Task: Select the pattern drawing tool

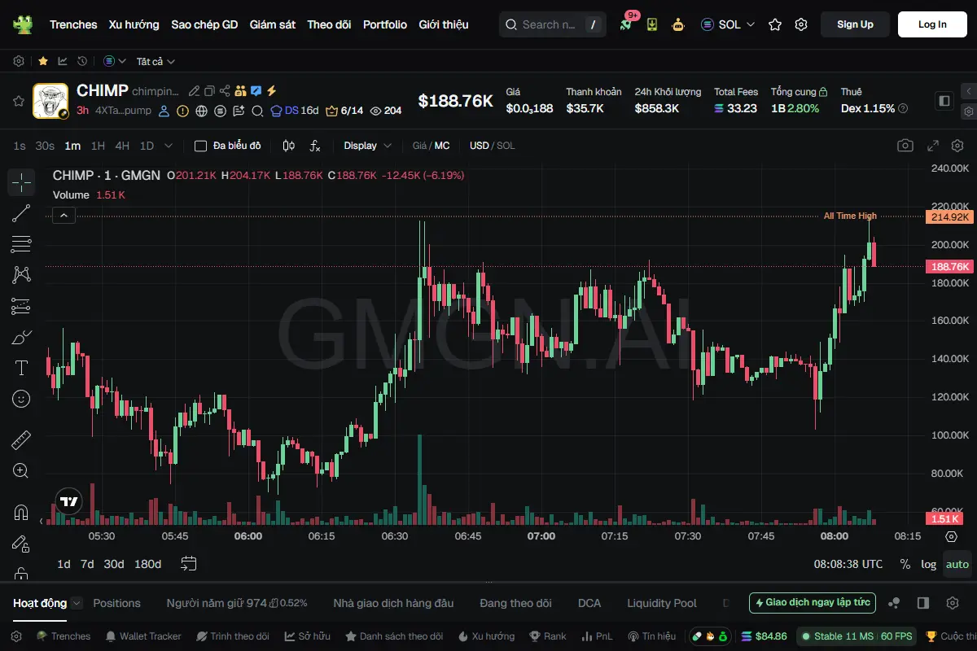Action: coord(21,275)
